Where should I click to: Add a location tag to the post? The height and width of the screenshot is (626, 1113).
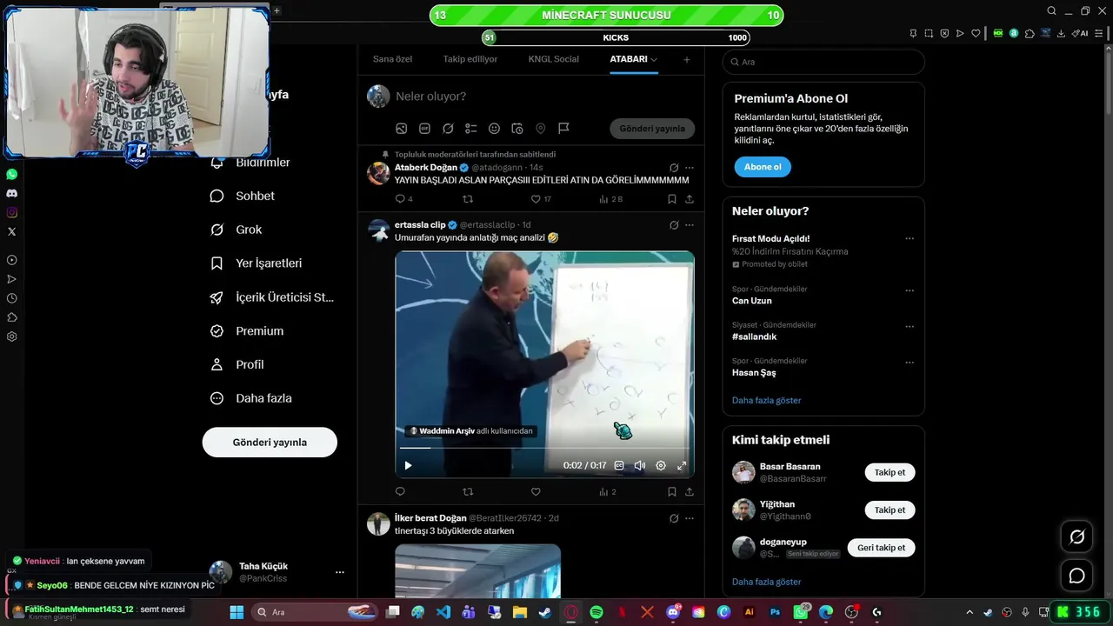[x=540, y=129]
